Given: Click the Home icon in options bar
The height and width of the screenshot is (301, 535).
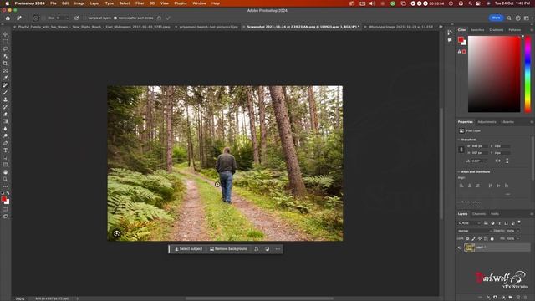Looking at the screenshot, I should 8,18.
